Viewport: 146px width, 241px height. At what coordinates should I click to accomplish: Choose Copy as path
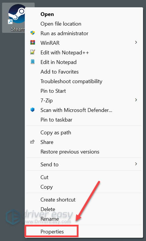[x=56, y=133]
